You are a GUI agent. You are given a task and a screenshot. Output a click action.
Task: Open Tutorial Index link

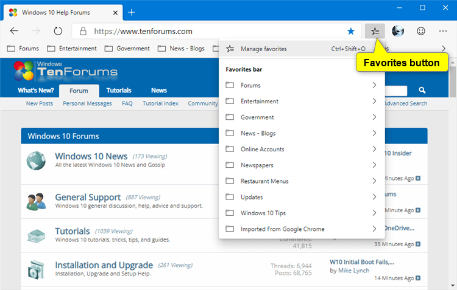160,103
